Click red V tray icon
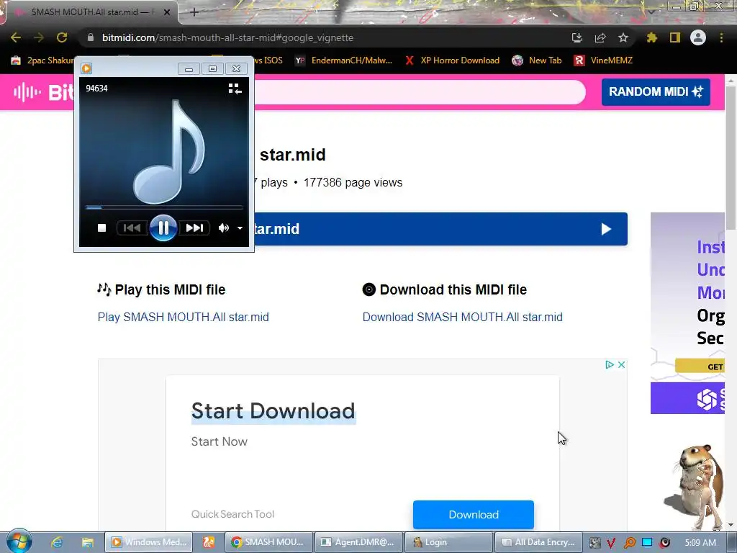The image size is (737, 553). click(x=611, y=543)
